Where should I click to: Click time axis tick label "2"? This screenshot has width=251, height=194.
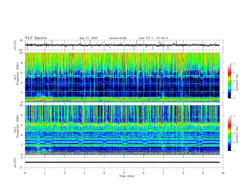pos(65,173)
